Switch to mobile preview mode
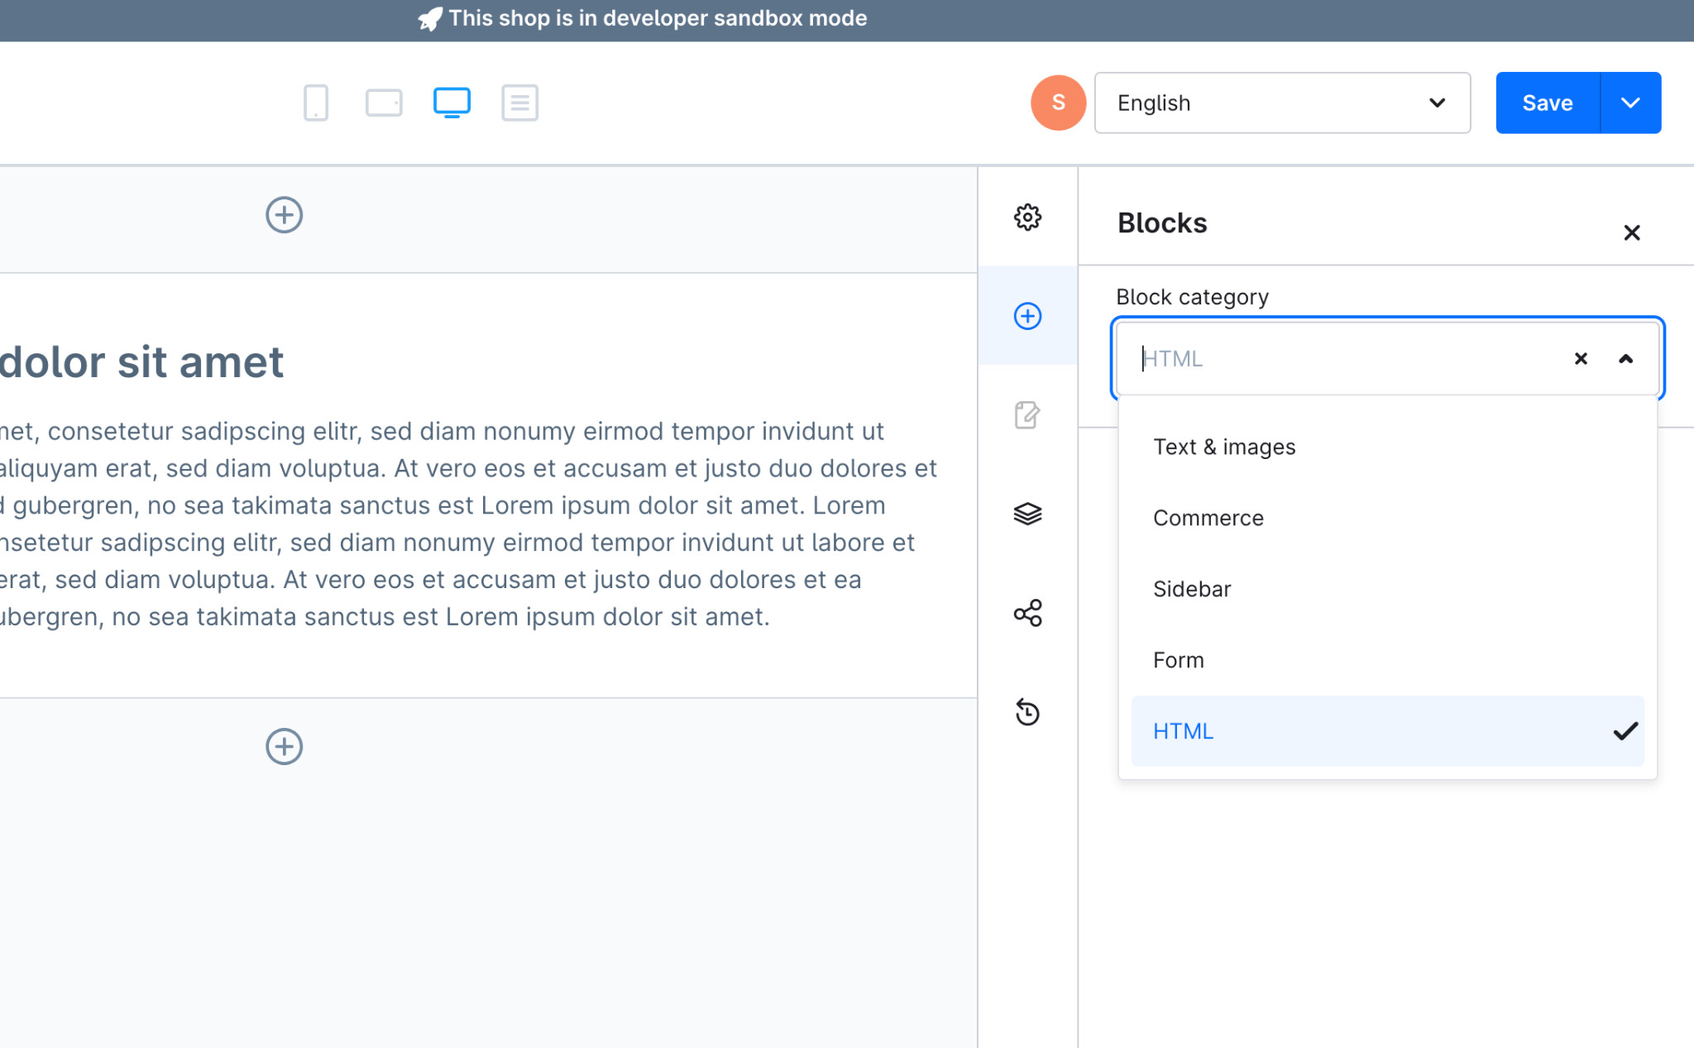Screen dimensions: 1694x1048 point(315,103)
